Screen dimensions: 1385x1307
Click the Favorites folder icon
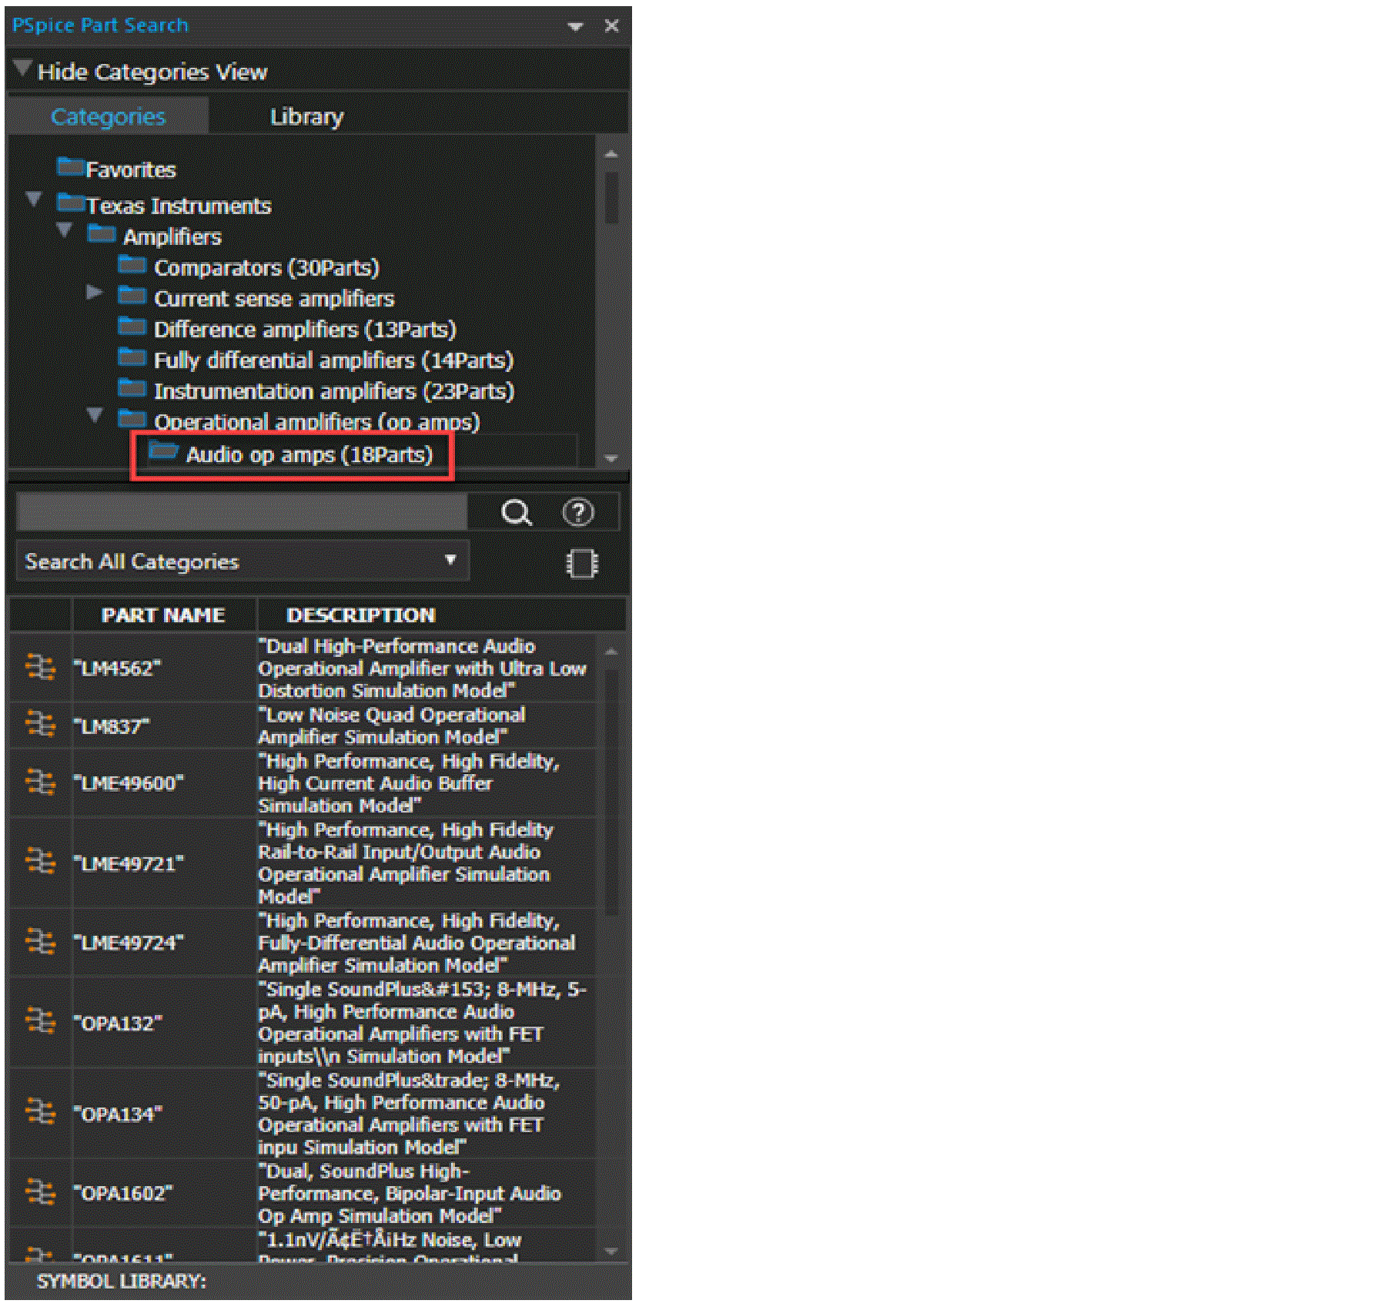70,166
